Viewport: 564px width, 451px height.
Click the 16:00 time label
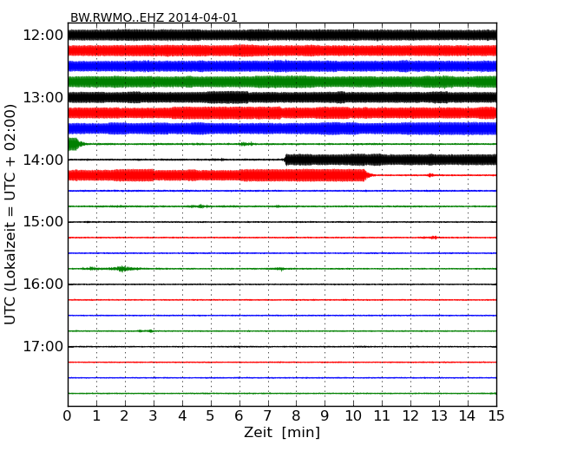pos(43,284)
